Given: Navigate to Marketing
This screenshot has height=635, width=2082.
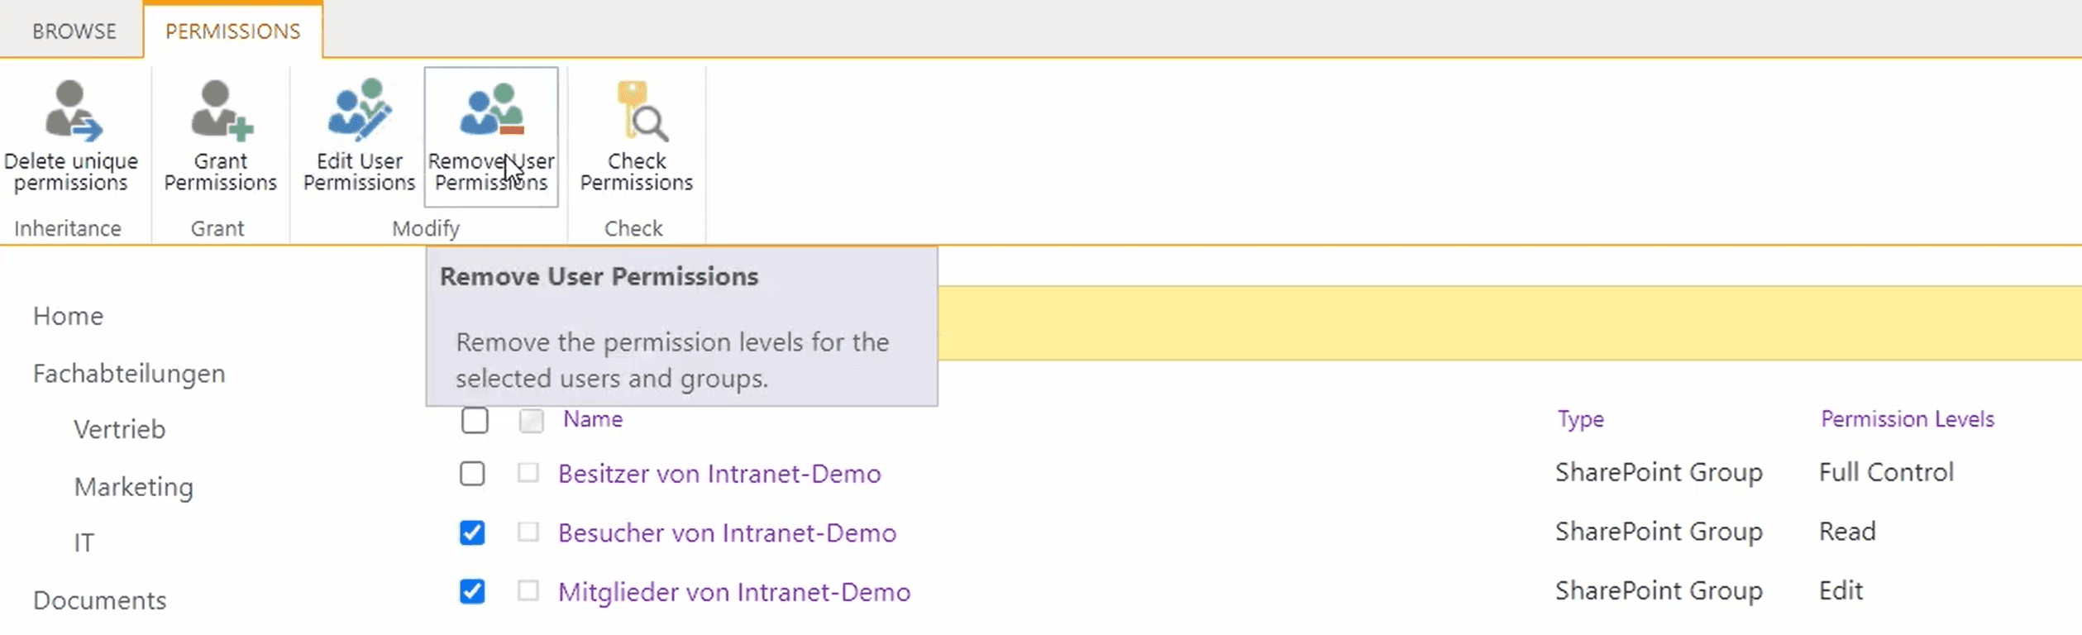Looking at the screenshot, I should [x=134, y=486].
